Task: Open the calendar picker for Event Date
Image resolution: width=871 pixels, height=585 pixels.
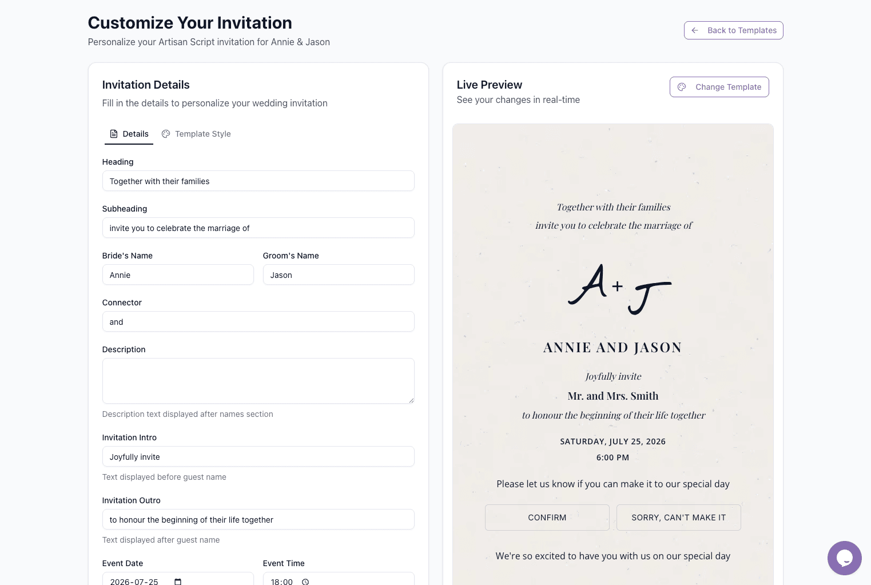Action: tap(177, 582)
